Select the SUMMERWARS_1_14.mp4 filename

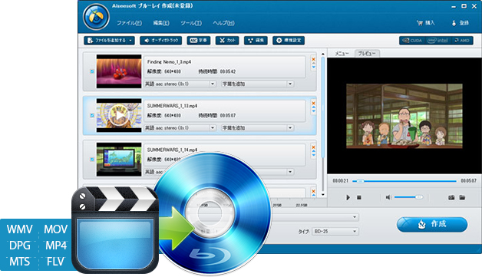[x=172, y=150]
